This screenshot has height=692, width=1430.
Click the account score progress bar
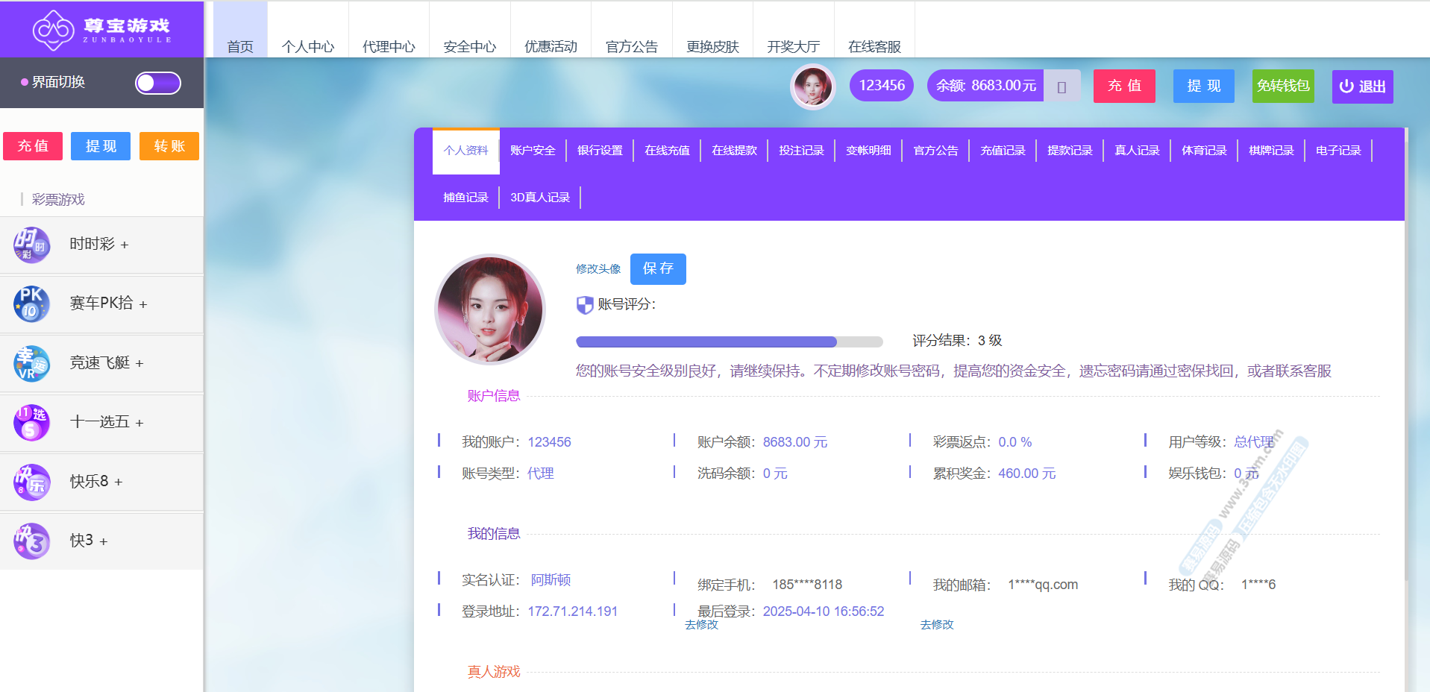(x=729, y=342)
